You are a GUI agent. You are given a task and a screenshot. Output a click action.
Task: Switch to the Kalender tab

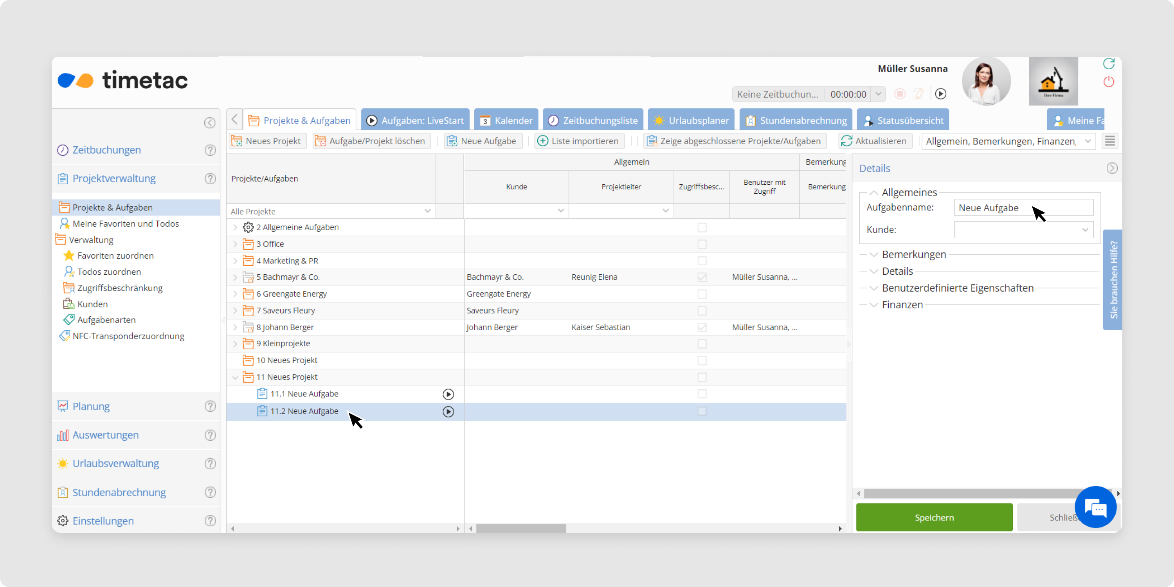click(x=506, y=120)
